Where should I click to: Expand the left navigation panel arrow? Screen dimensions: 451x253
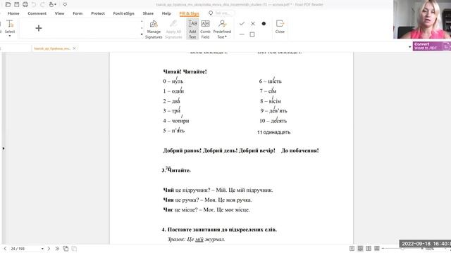click(3, 148)
